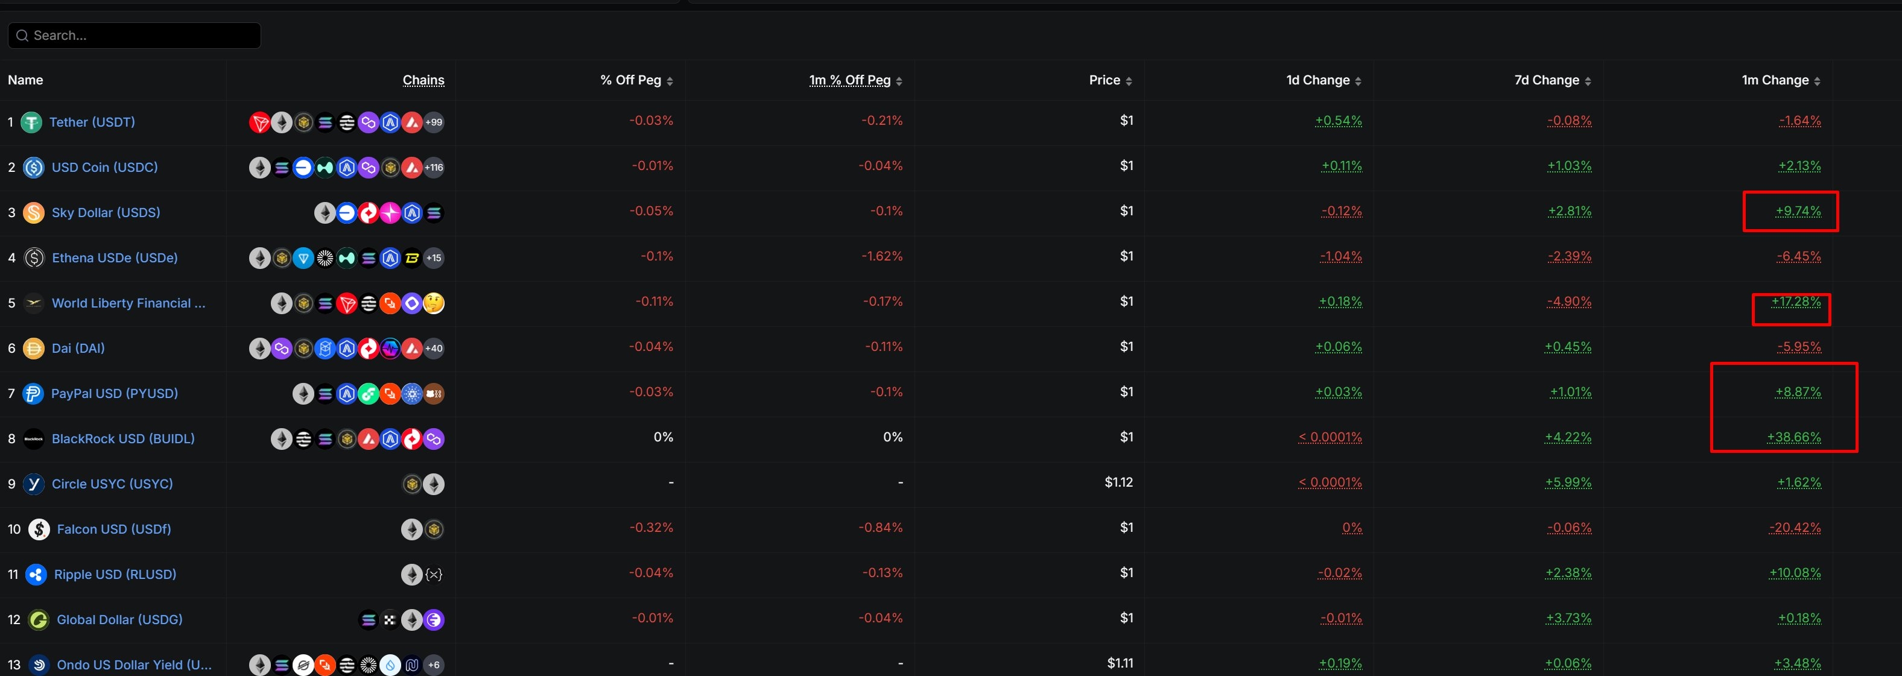1902x676 pixels.
Task: Open the BlackRock USD (BUIDL) link
Action: pos(123,438)
